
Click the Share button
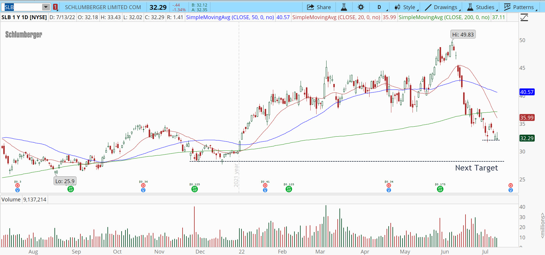pos(319,7)
